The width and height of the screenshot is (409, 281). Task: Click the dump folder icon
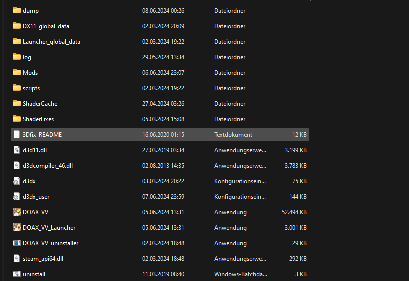[x=17, y=10]
